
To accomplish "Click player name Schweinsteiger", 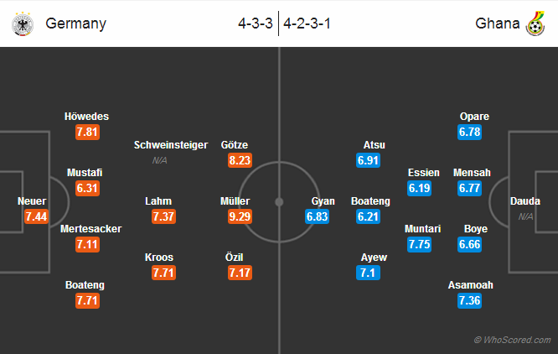I will coord(171,145).
